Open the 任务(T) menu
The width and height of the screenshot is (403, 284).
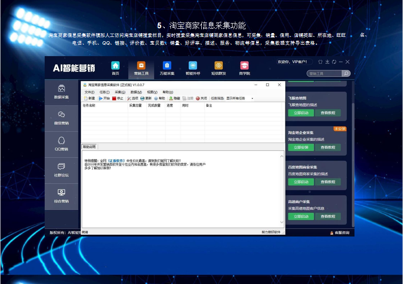[105, 92]
